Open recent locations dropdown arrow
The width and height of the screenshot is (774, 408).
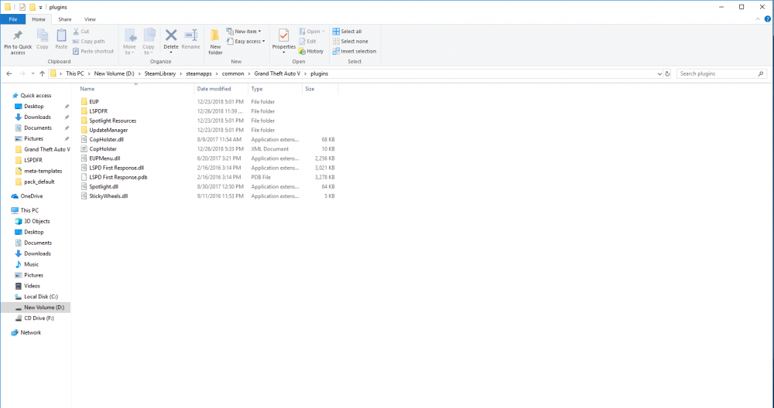point(33,73)
